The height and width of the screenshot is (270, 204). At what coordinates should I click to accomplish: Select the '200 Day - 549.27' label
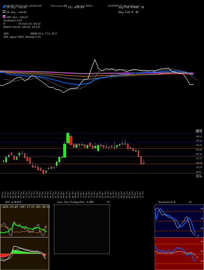pyautogui.click(x=17, y=17)
